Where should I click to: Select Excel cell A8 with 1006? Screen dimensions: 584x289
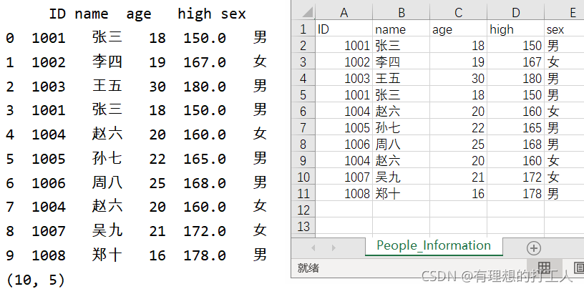(344, 144)
